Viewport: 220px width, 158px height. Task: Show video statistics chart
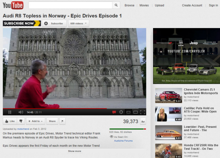143,121
